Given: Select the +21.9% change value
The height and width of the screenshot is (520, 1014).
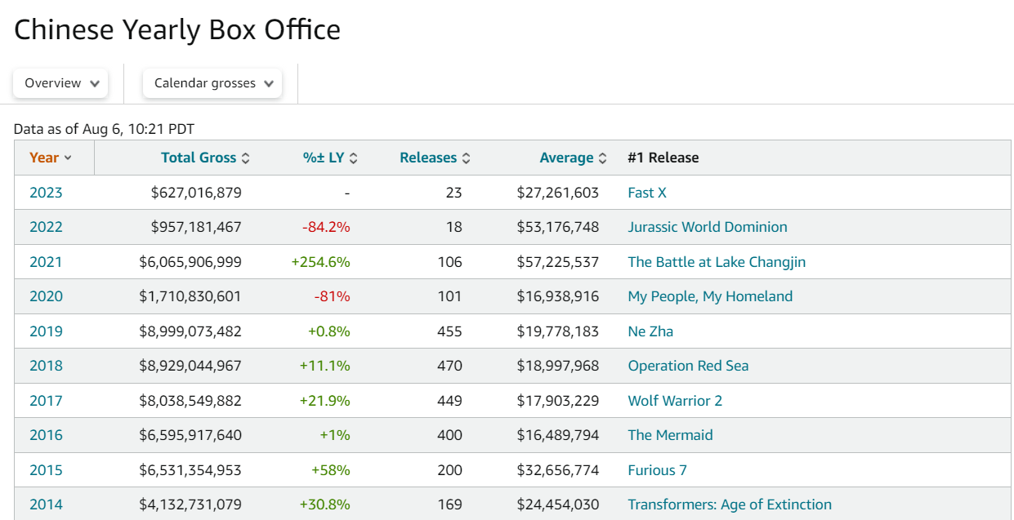Looking at the screenshot, I should (325, 401).
